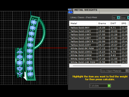Click the Metal column header
The width and height of the screenshot is (129, 97).
tap(83, 23)
